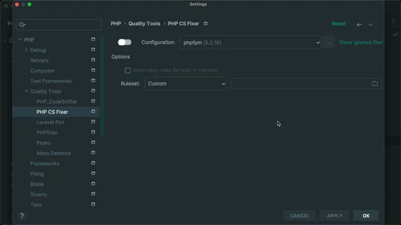This screenshot has height=225, width=401.
Task: Click the ellipsis button next to Configuration
Action: pyautogui.click(x=328, y=42)
